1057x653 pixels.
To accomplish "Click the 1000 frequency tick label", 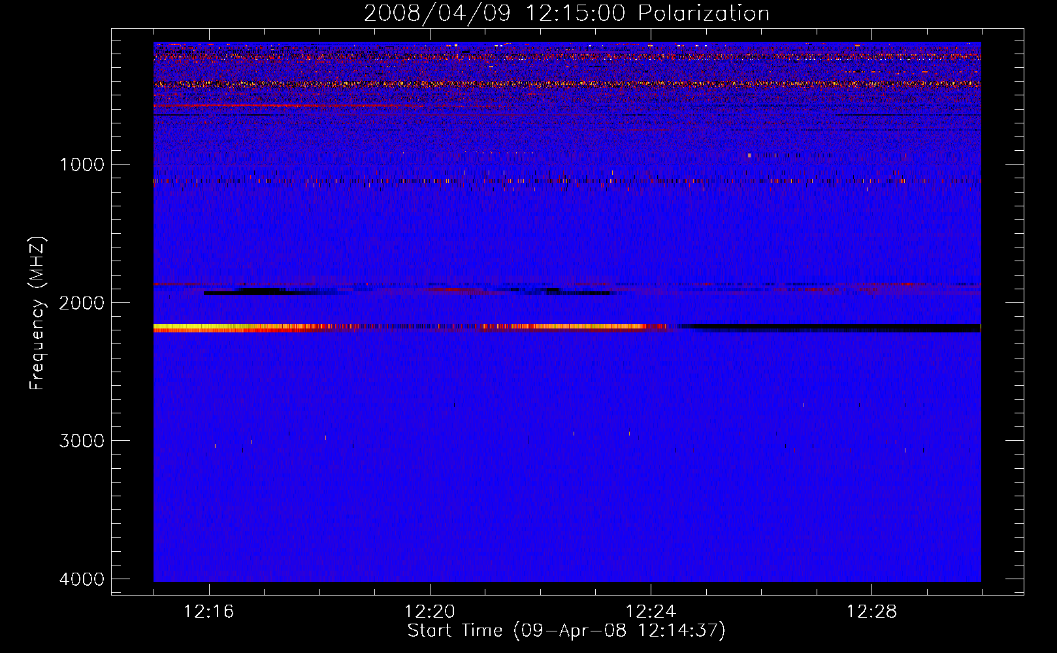I will [x=82, y=165].
